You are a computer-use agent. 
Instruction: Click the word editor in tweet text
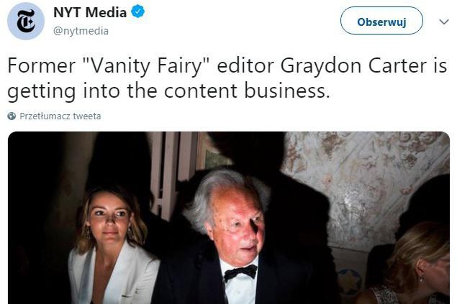[245, 65]
